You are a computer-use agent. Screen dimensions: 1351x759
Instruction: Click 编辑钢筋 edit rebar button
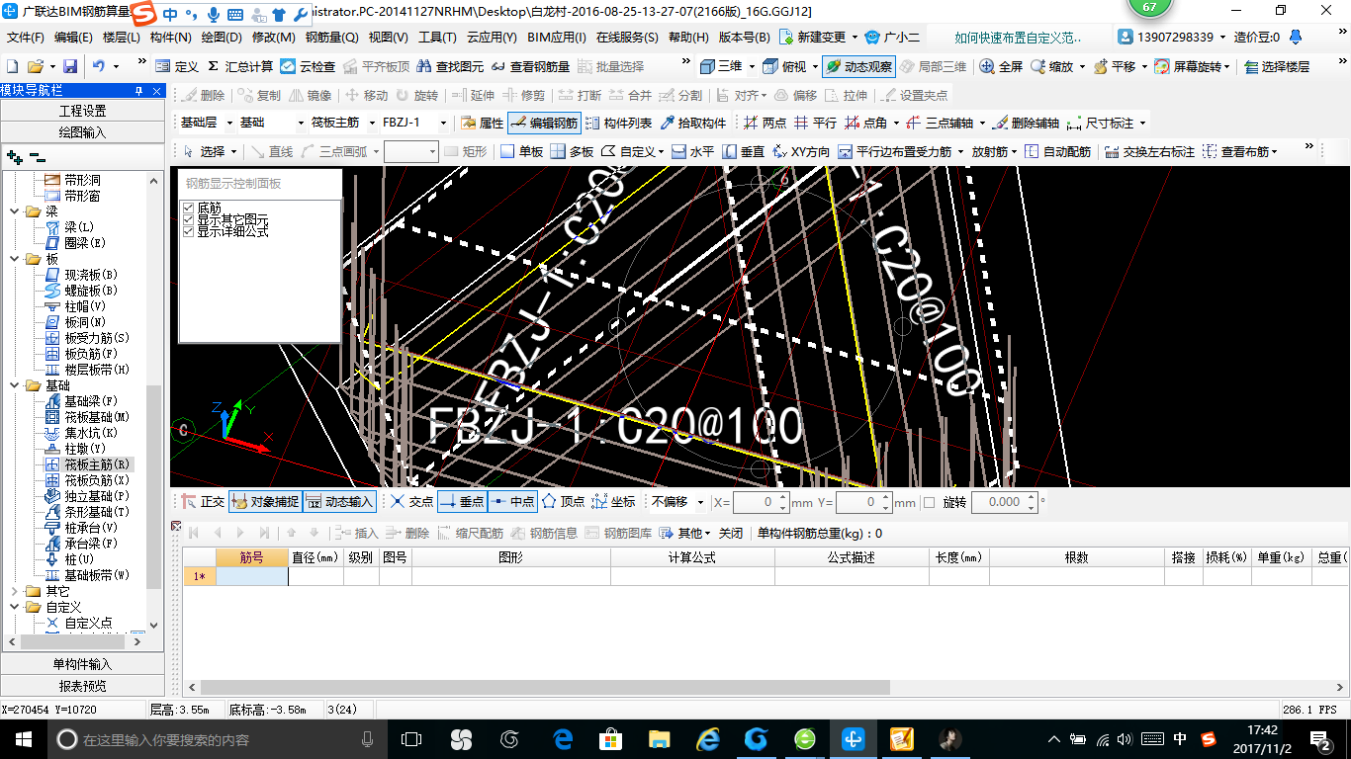543,123
